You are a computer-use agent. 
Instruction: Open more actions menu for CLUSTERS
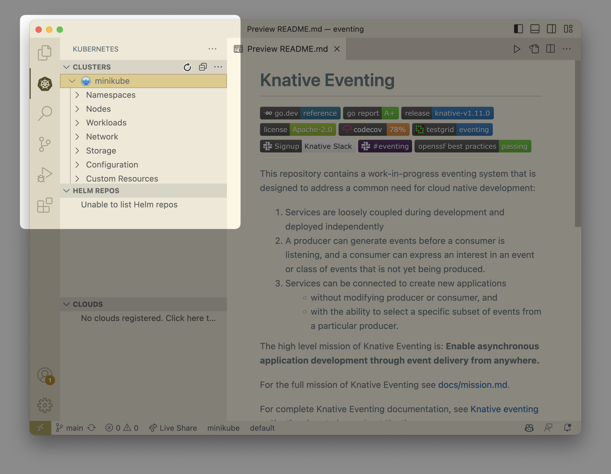coord(218,67)
